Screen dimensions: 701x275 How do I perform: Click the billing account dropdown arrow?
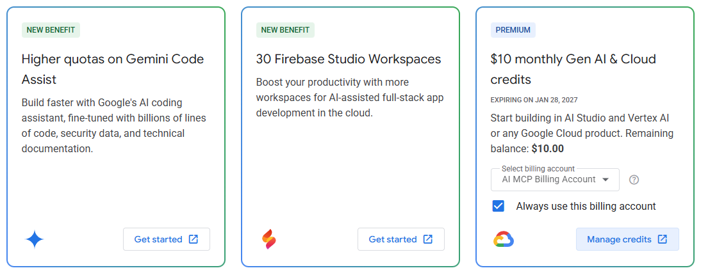(x=606, y=180)
